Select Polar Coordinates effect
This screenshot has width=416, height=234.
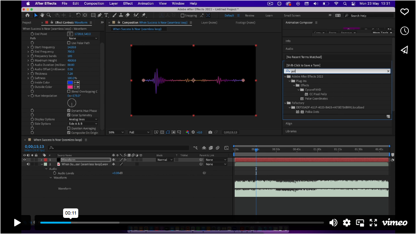(x=316, y=99)
